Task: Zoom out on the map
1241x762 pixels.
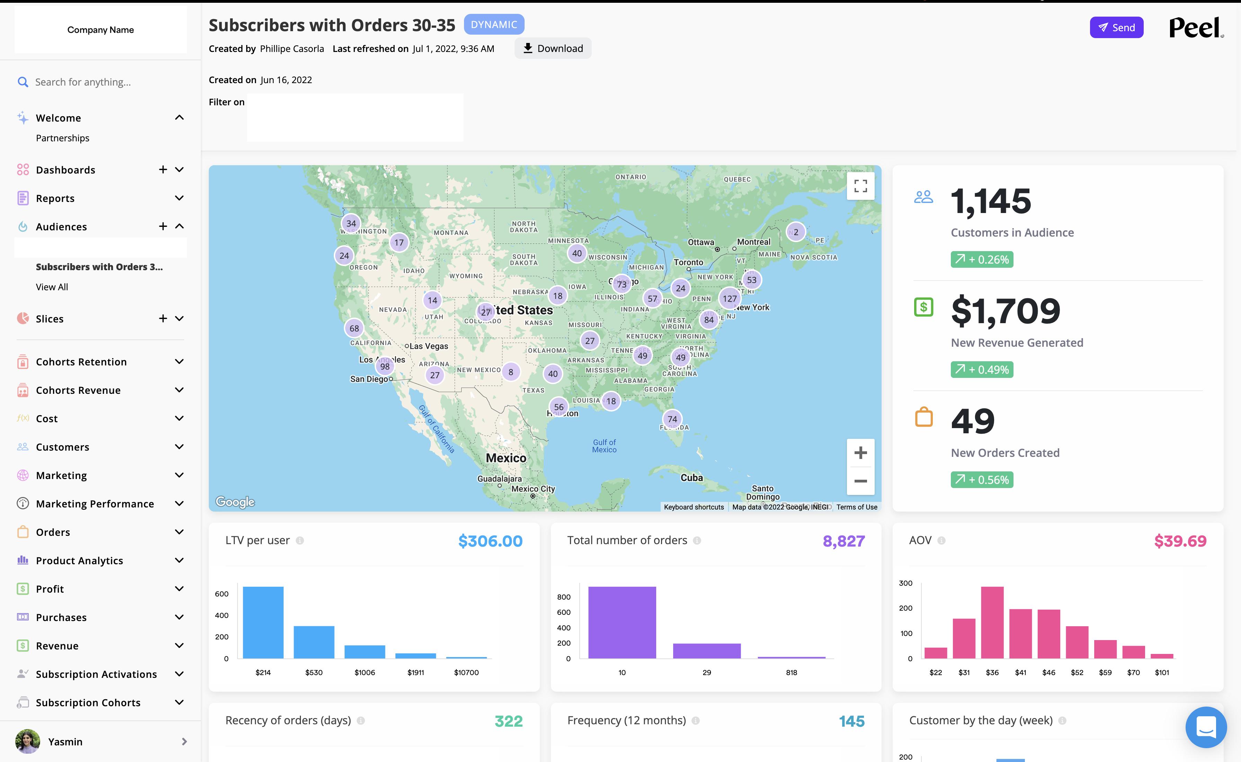Action: (860, 481)
